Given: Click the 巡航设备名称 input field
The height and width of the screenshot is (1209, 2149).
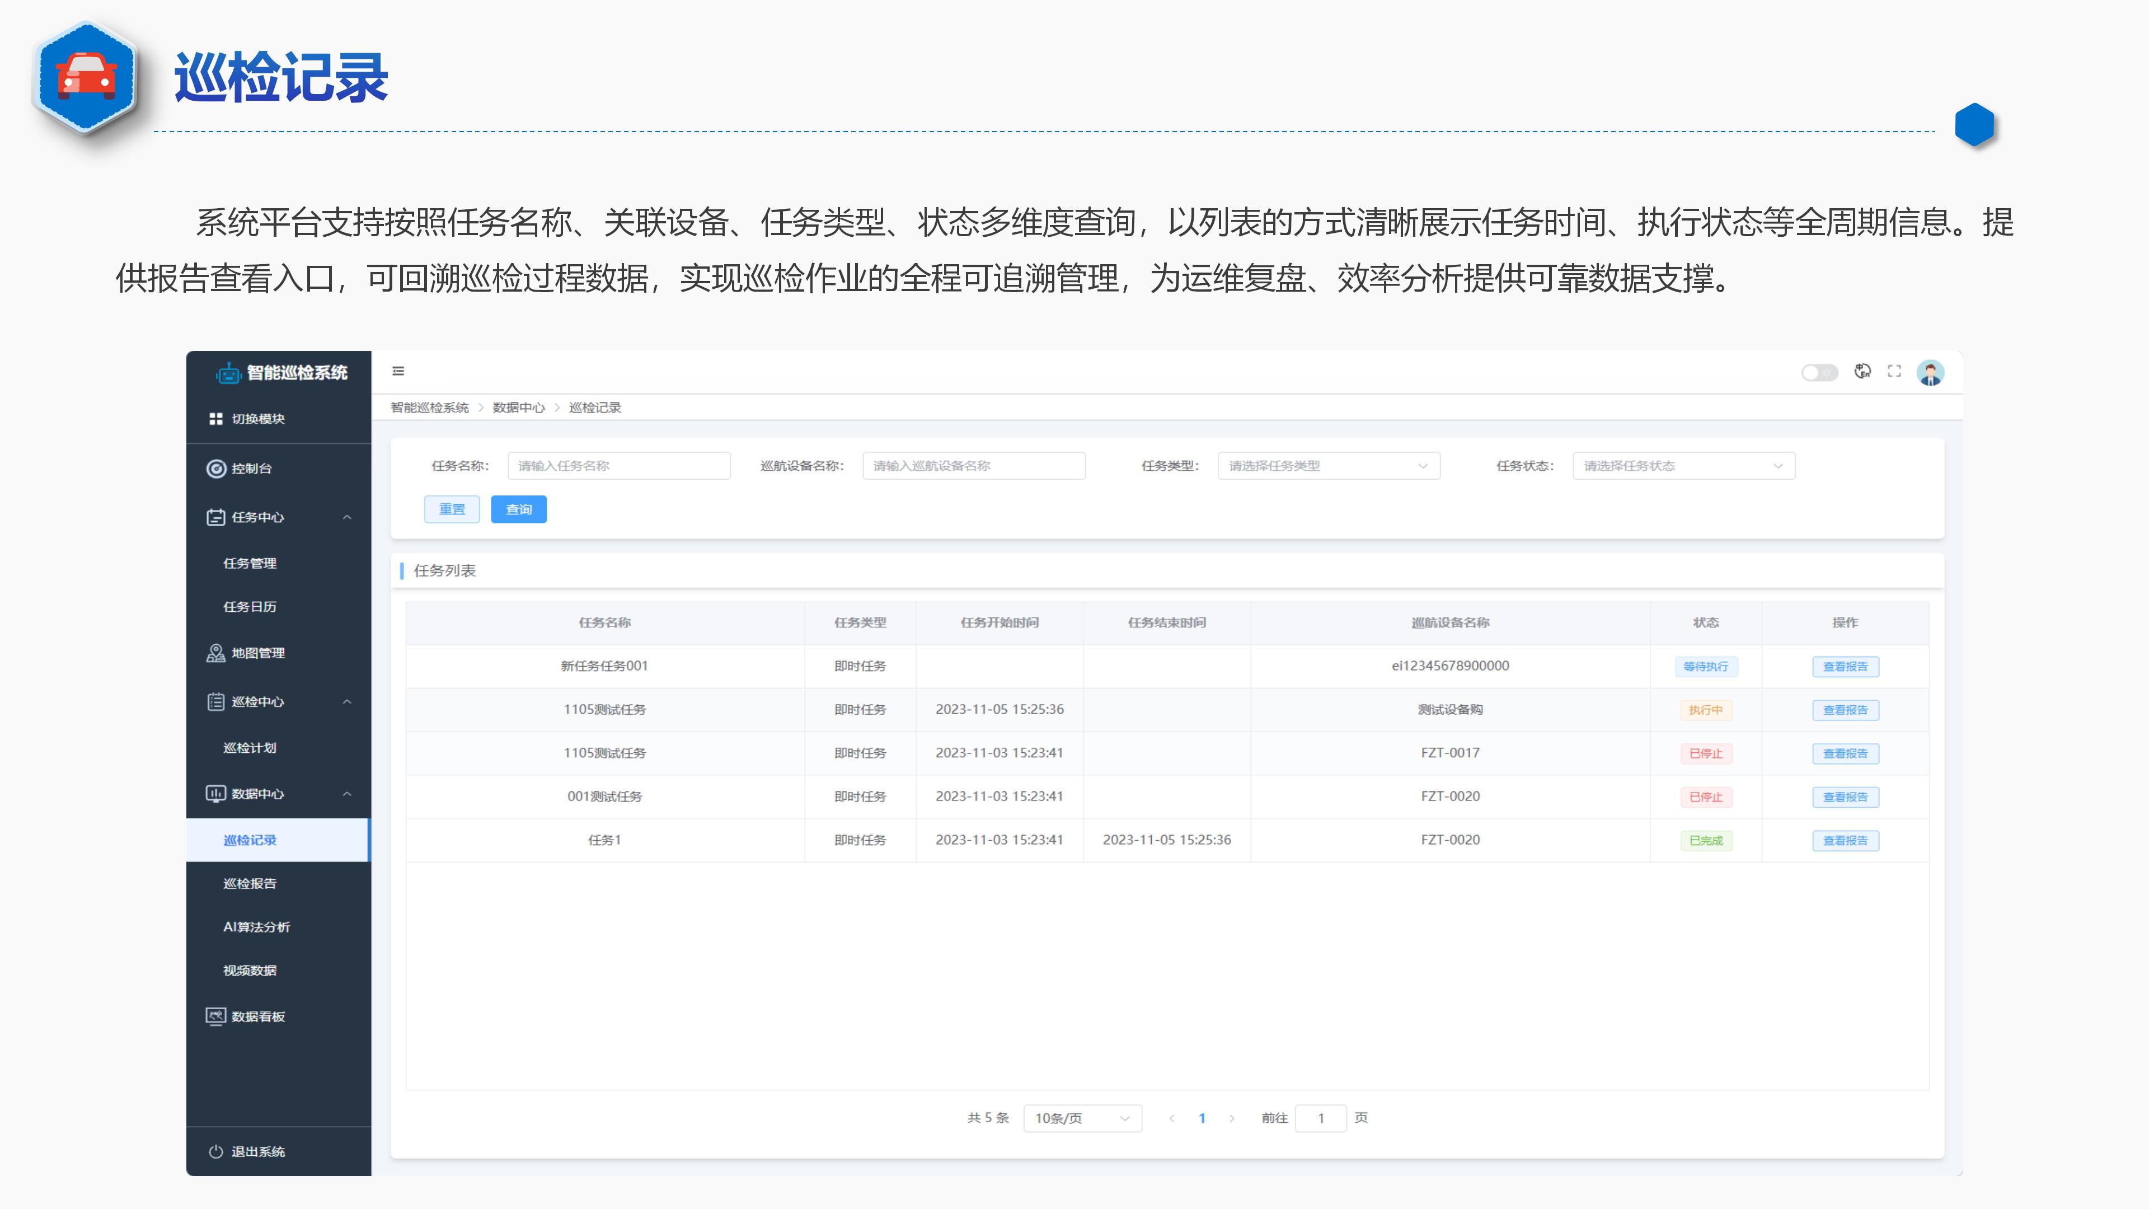Looking at the screenshot, I should pos(974,466).
